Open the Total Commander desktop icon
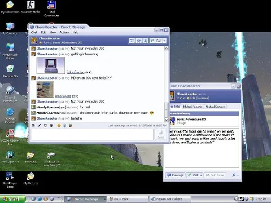The height and width of the screenshot is (203, 271). click(51, 9)
